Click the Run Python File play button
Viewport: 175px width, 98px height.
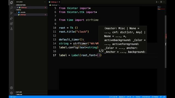157,2
